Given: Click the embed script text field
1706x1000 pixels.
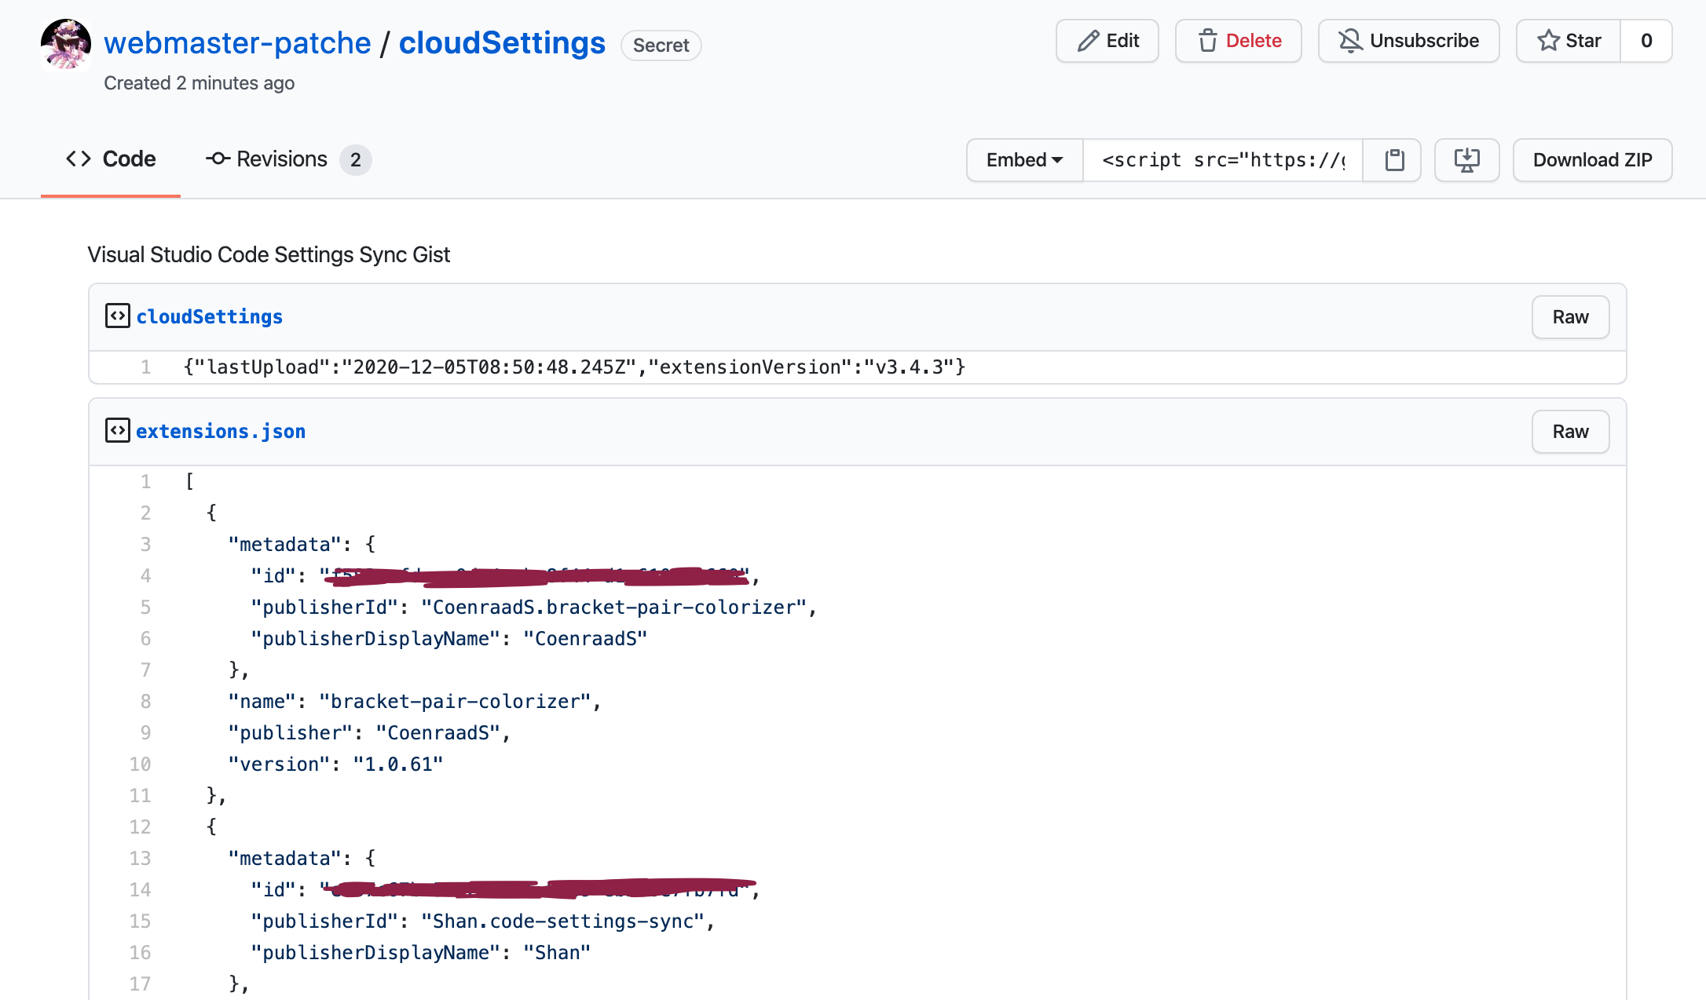Looking at the screenshot, I should coord(1222,160).
